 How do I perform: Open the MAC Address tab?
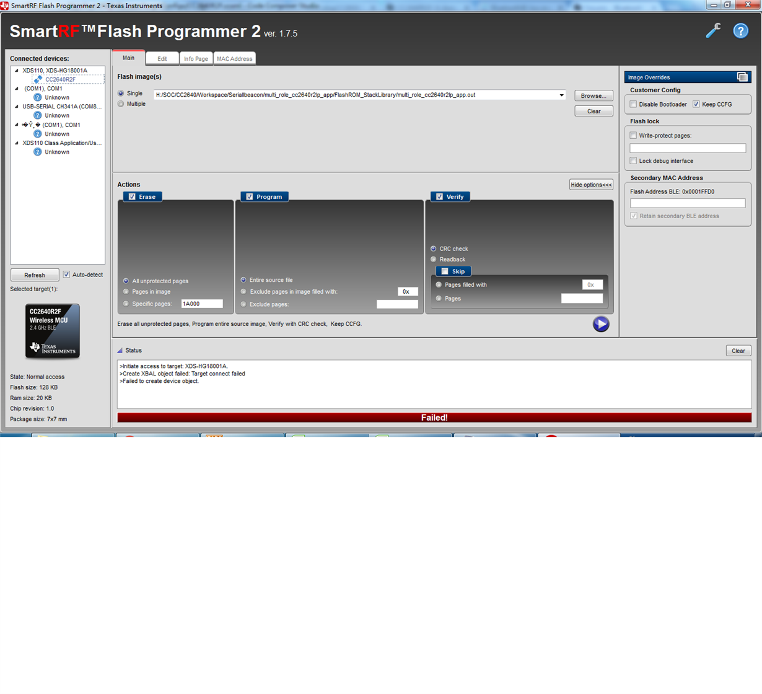coord(234,59)
